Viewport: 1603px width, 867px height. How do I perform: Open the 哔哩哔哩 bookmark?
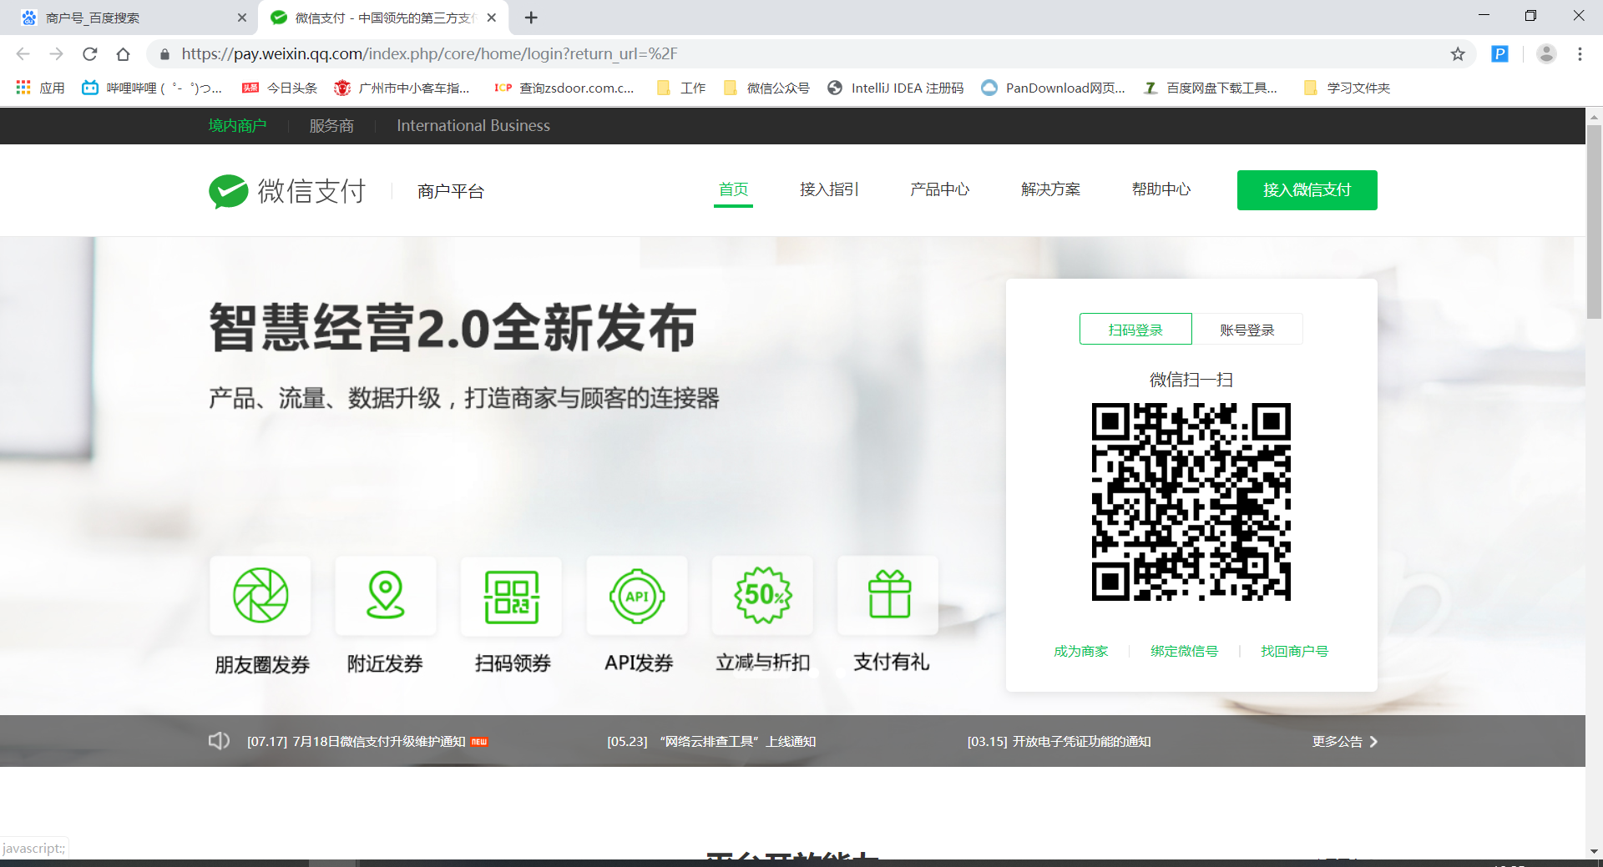pos(152,88)
